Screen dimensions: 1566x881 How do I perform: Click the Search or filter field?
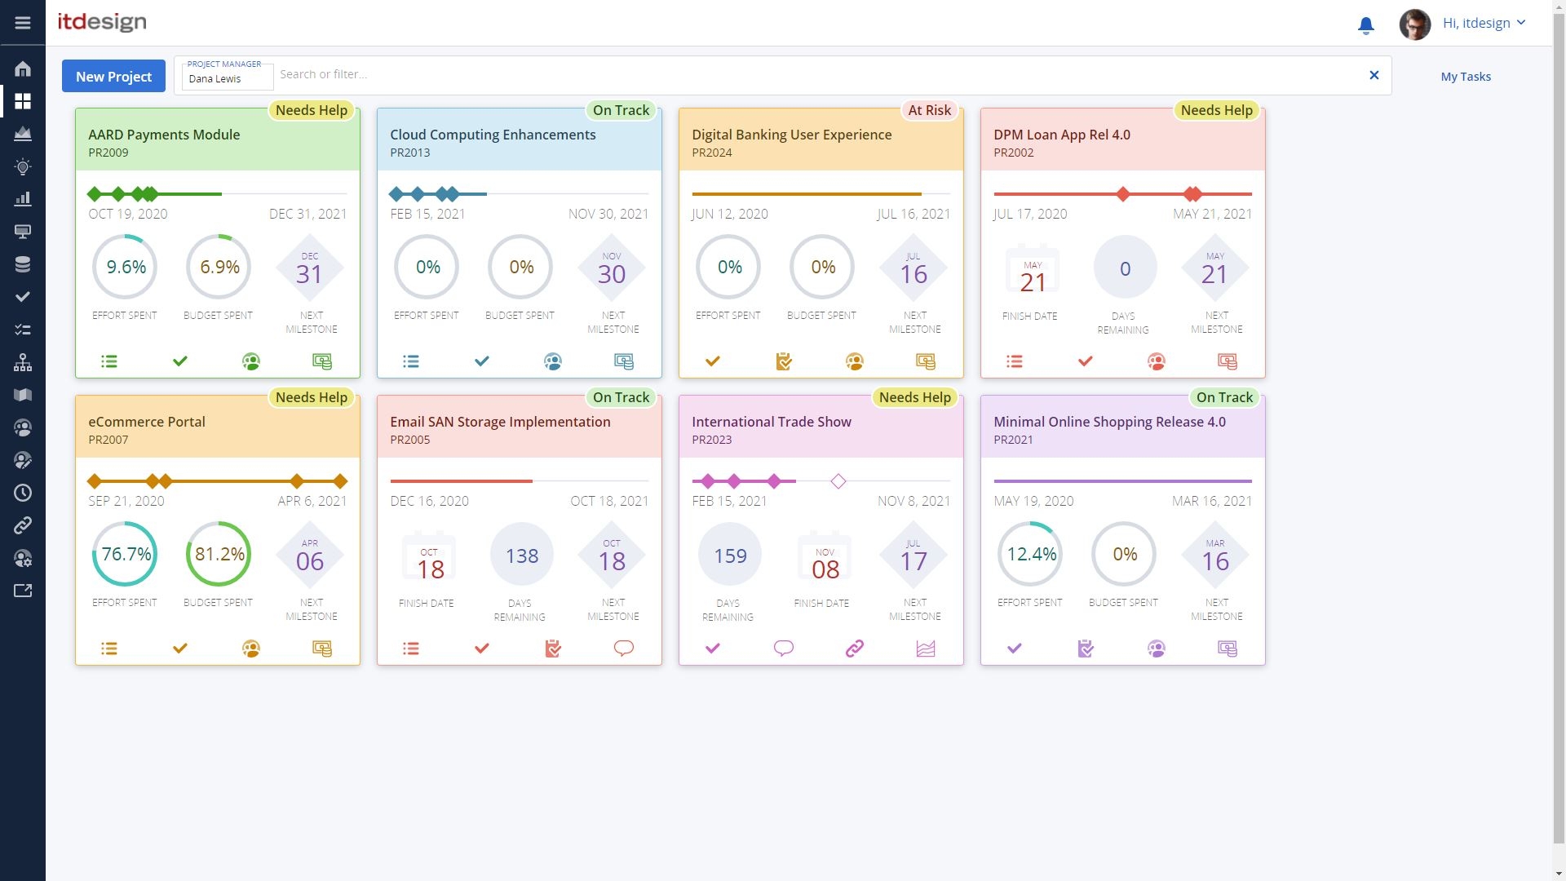click(816, 74)
